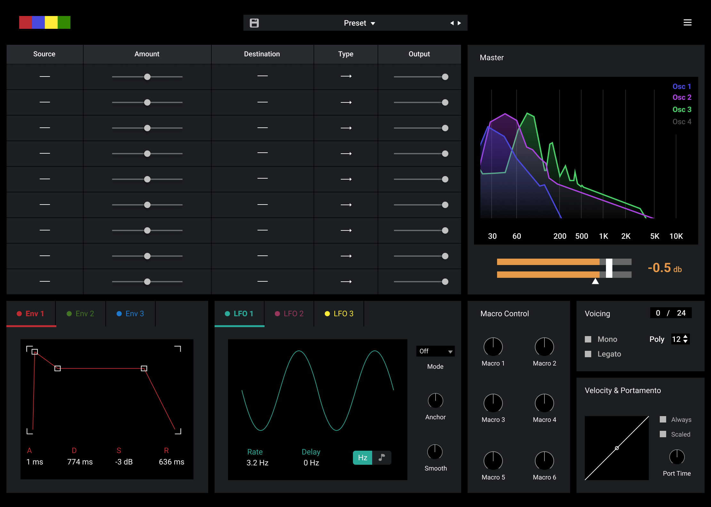
Task: Toggle Osc 4 in spectrum legend
Action: 682,122
